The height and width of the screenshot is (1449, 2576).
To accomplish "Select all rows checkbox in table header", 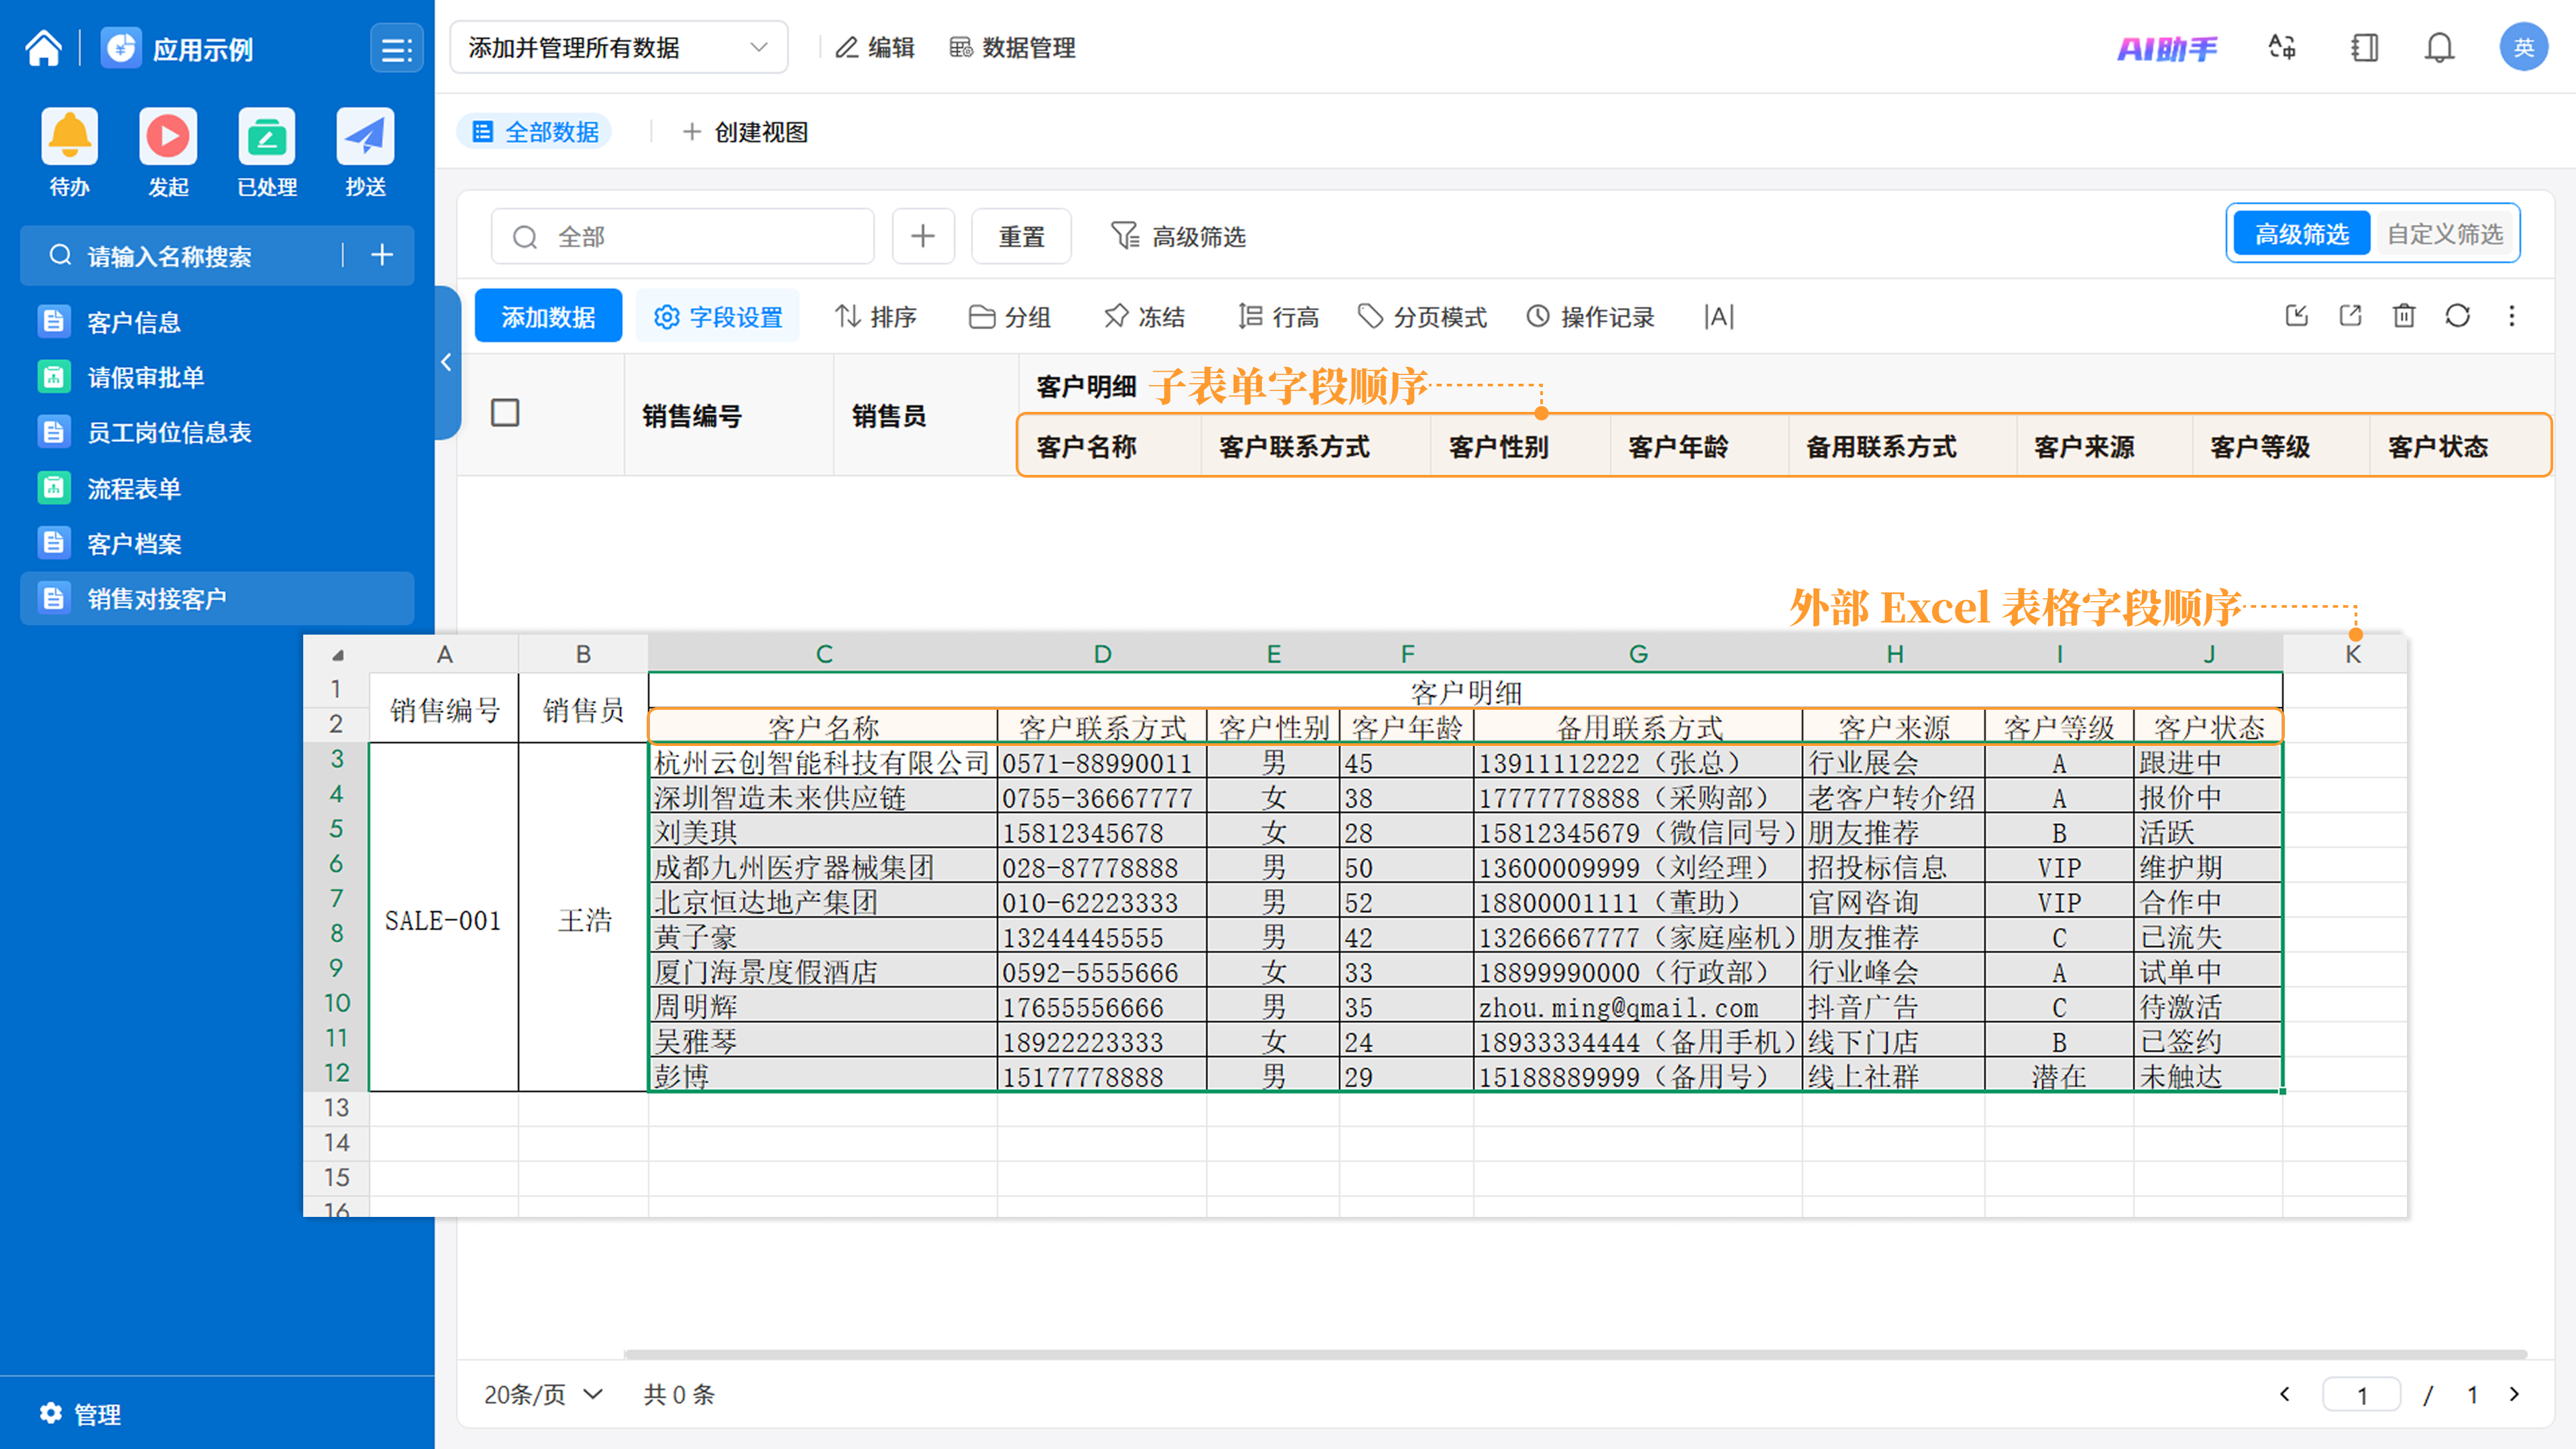I will [505, 413].
